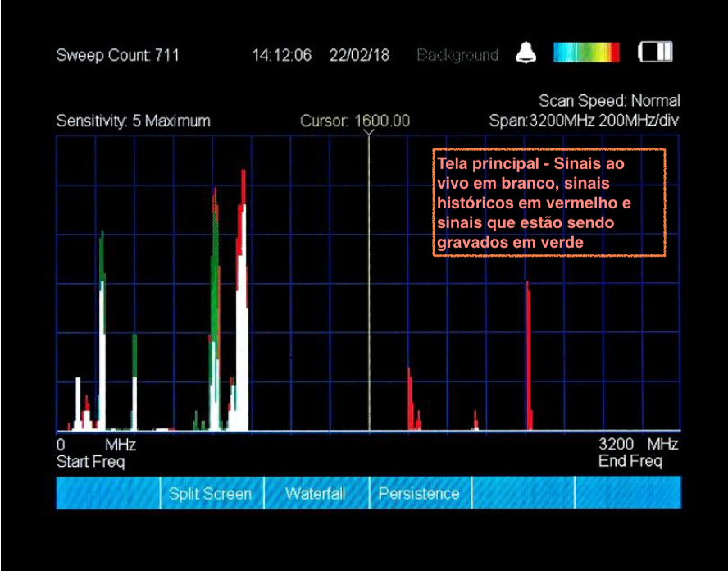This screenshot has width=728, height=571.
Task: Click the 22/02/18 date display
Action: click(x=359, y=55)
